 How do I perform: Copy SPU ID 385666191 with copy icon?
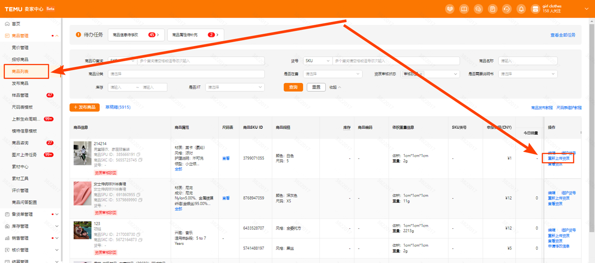click(139, 155)
